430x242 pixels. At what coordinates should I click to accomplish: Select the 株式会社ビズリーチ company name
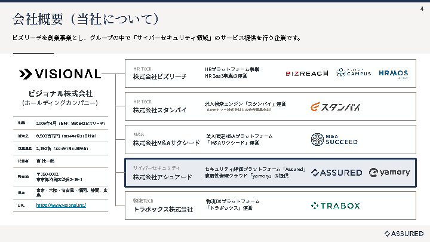pyautogui.click(x=159, y=77)
